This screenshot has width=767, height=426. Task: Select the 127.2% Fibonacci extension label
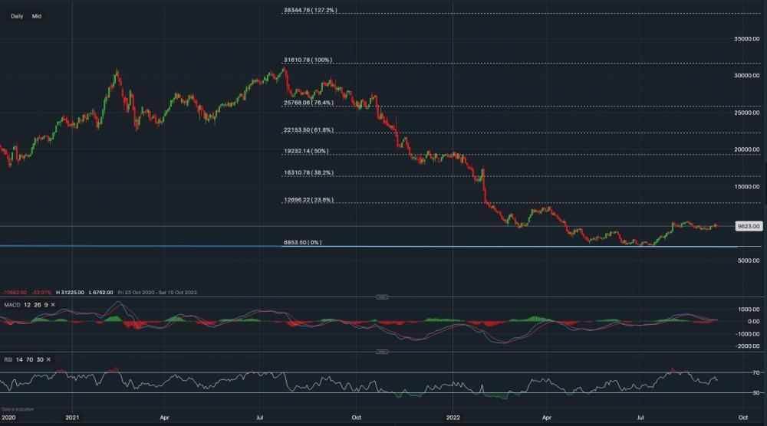click(310, 10)
